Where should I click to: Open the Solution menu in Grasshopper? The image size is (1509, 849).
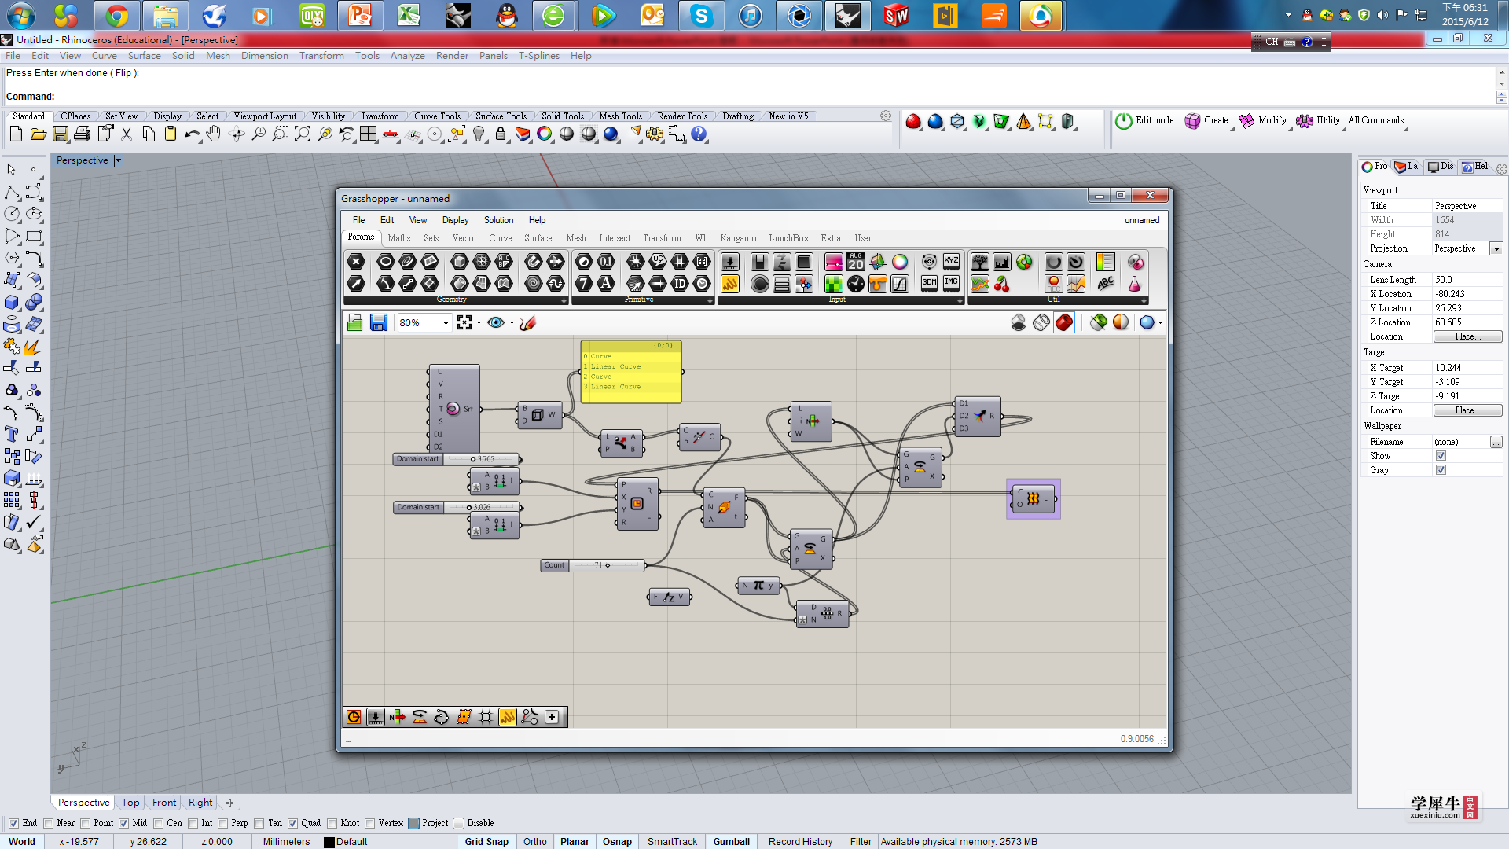click(498, 220)
